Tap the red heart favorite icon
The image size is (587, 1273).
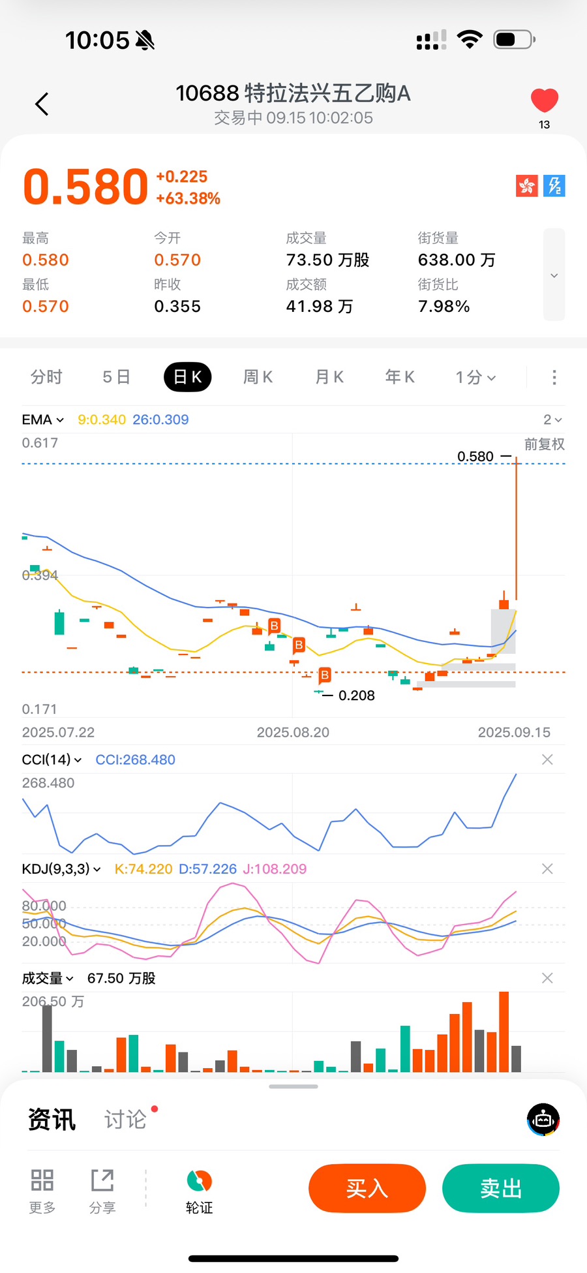[544, 100]
